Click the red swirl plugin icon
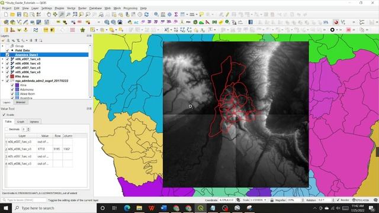The width and height of the screenshot is (379, 213). (336, 22)
